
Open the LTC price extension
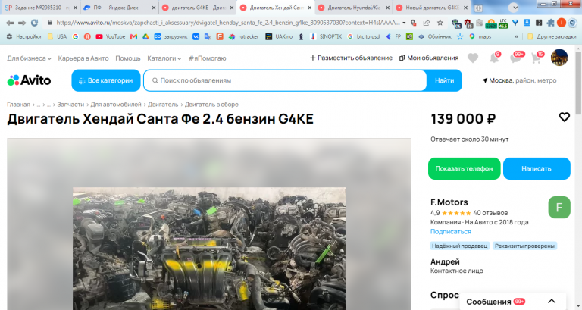[503, 23]
